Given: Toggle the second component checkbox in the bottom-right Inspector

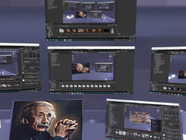Looking at the screenshot, I should pos(163,119).
